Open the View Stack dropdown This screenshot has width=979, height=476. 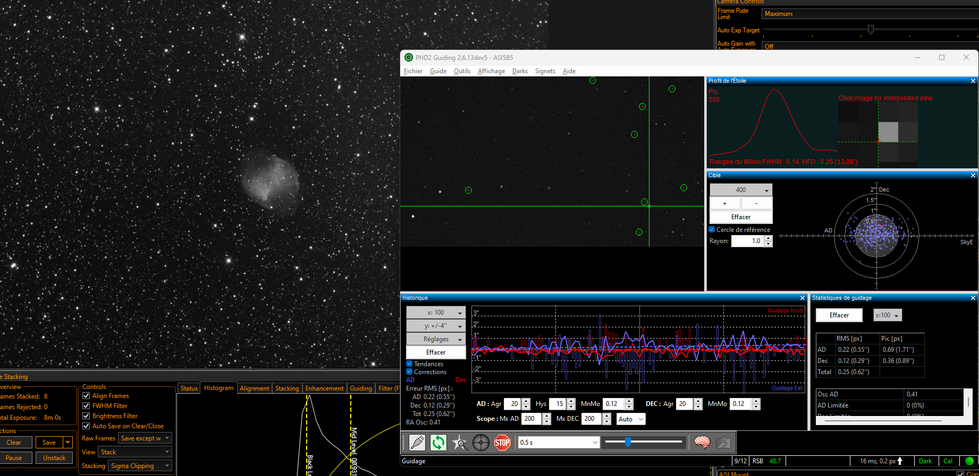[135, 452]
